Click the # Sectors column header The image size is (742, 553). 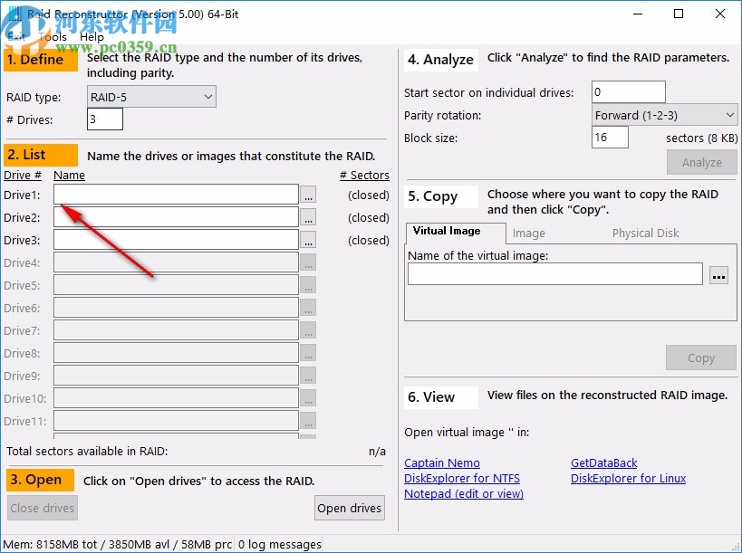coord(364,176)
